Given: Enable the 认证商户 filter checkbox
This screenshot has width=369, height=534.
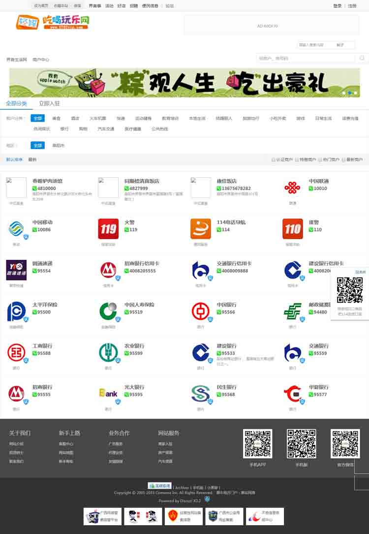Looking at the screenshot, I should (x=274, y=160).
